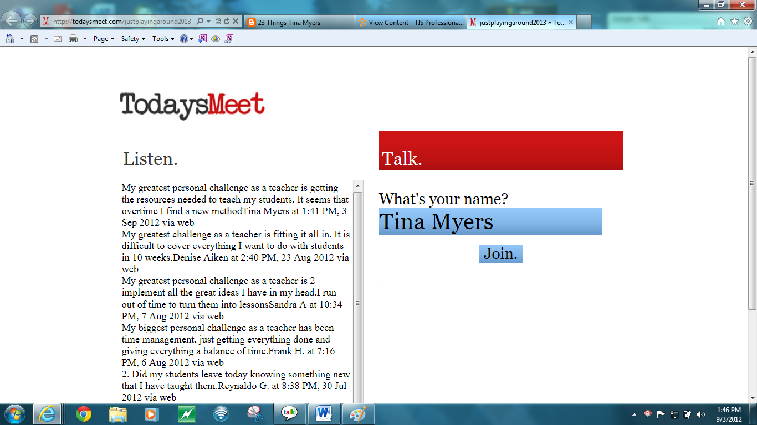Click the Sandra A message about great ideas
Viewport: 757px width, 425px height.
point(233,298)
